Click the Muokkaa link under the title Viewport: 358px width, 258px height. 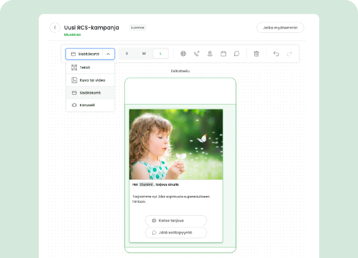(x=72, y=35)
